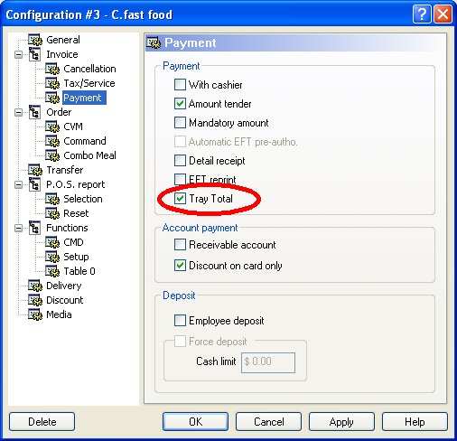Screen dimensions: 457x441
Task: Select the Delivery configuration icon
Action: click(35, 286)
